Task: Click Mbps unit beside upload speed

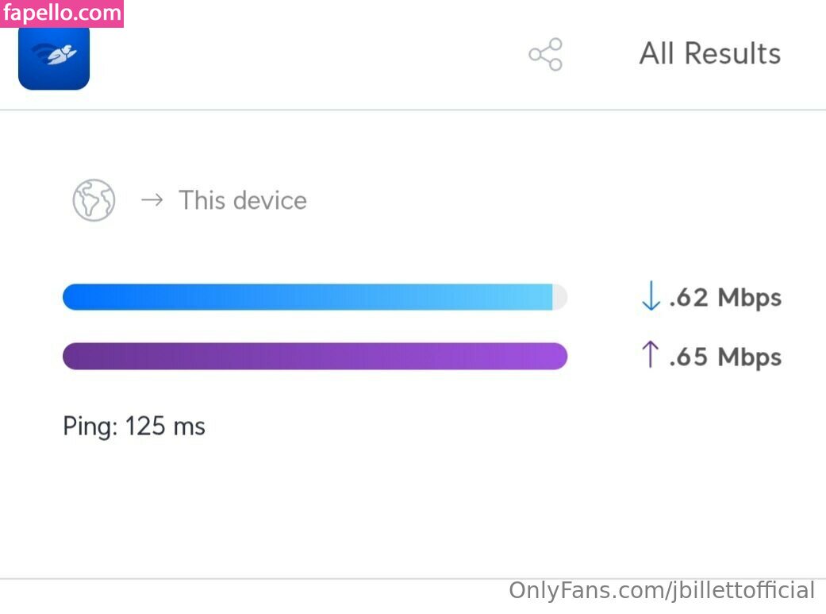Action: (750, 357)
